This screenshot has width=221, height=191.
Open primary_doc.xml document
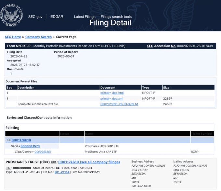111,99
